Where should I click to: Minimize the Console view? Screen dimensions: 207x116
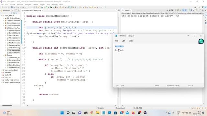(200, 10)
